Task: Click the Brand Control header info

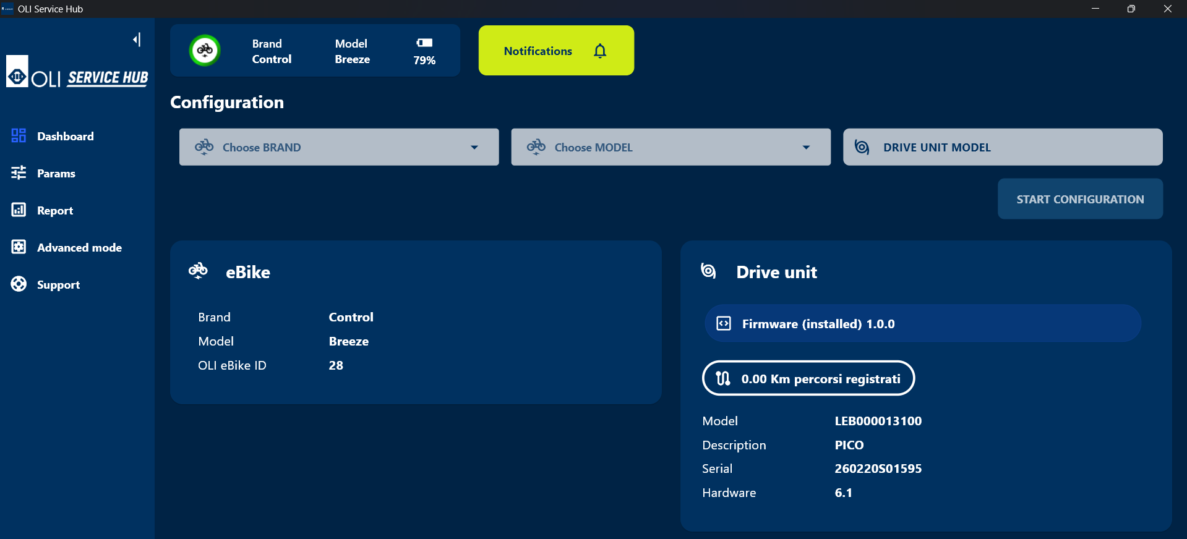Action: click(x=272, y=51)
